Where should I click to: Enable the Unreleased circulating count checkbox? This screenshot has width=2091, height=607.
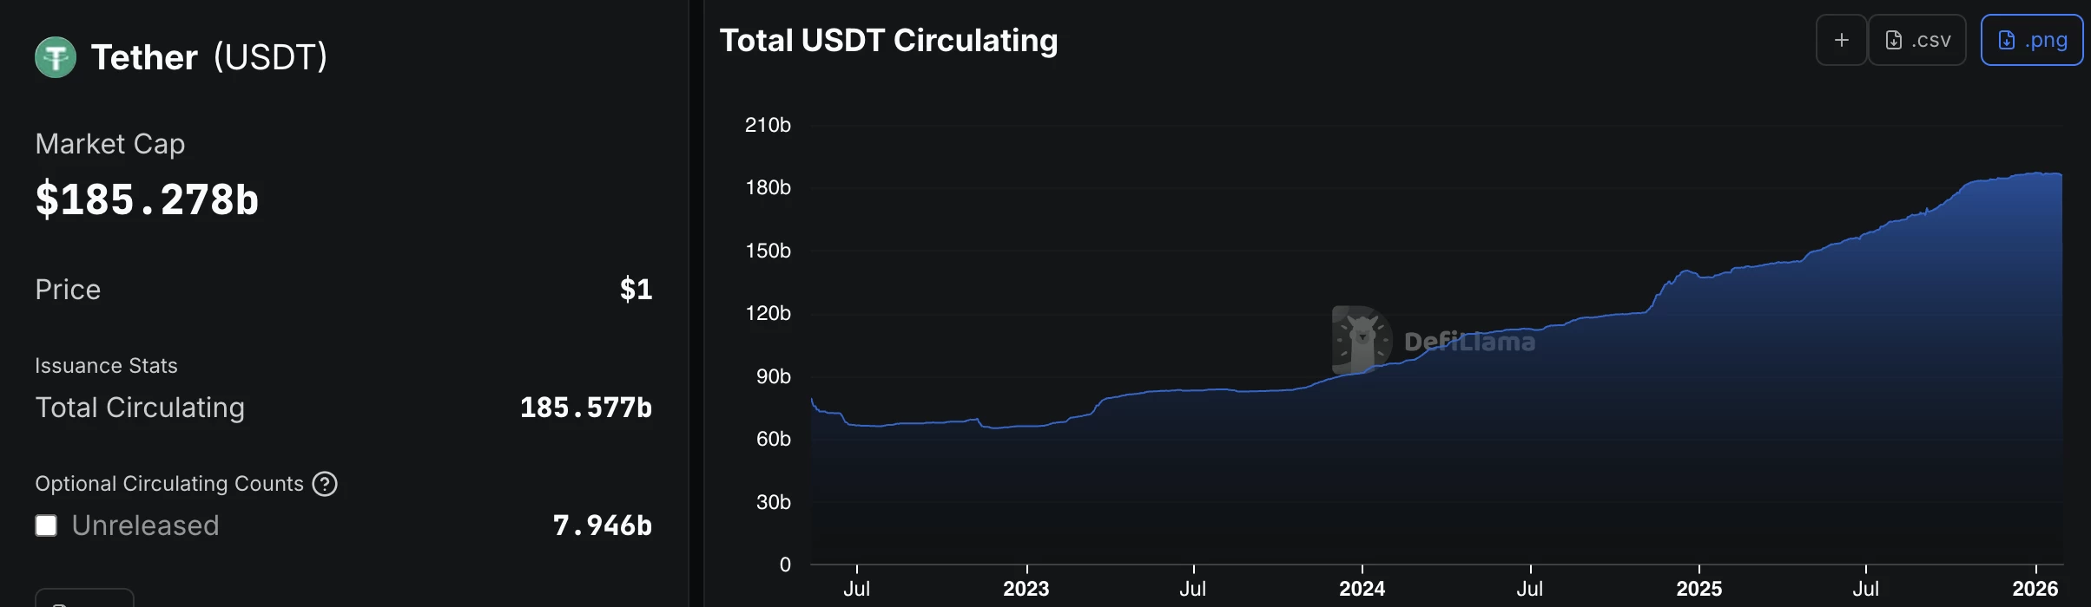coord(45,525)
